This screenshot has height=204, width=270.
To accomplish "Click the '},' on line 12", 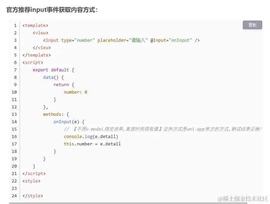I will click(45, 107).
